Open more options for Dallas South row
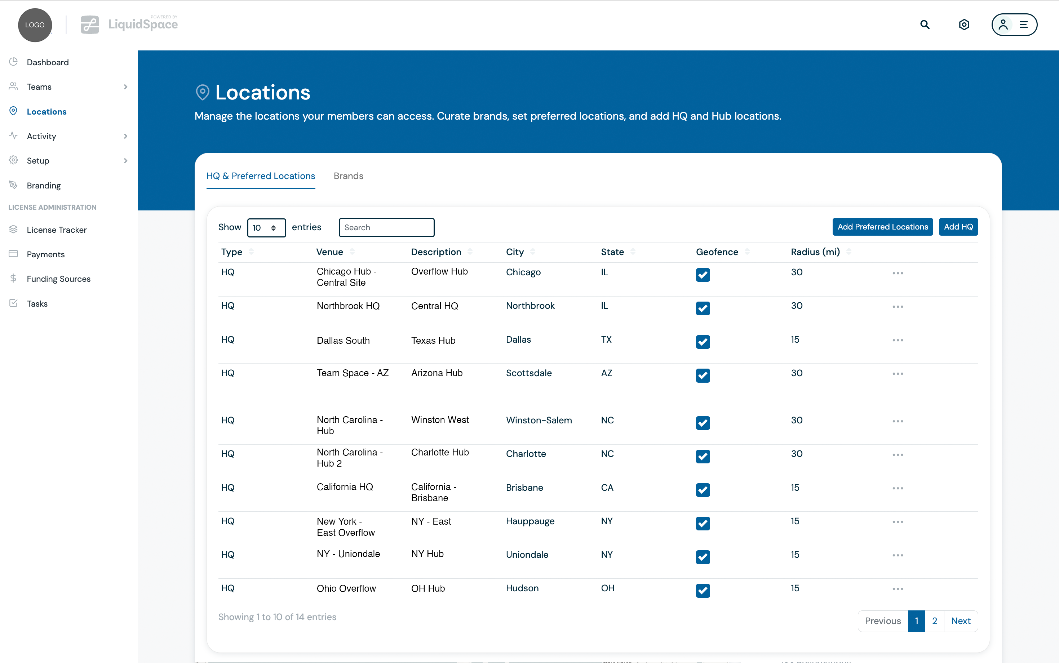 click(897, 340)
